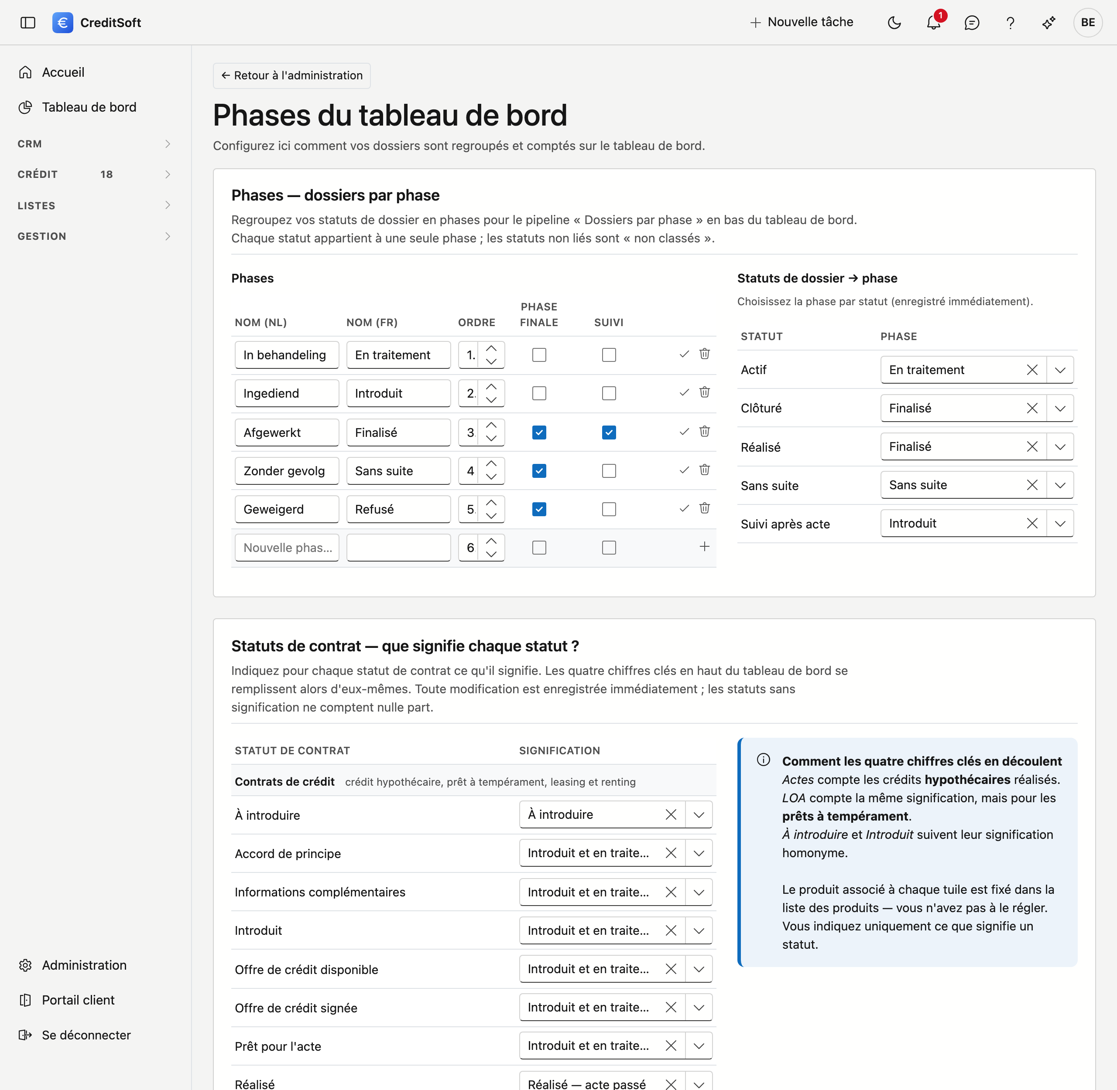Image resolution: width=1117 pixels, height=1090 pixels.
Task: Create a Nouvelle tâche
Action: click(x=802, y=22)
